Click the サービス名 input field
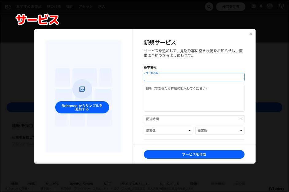Screen dimensions: 289x192 (x=194, y=77)
